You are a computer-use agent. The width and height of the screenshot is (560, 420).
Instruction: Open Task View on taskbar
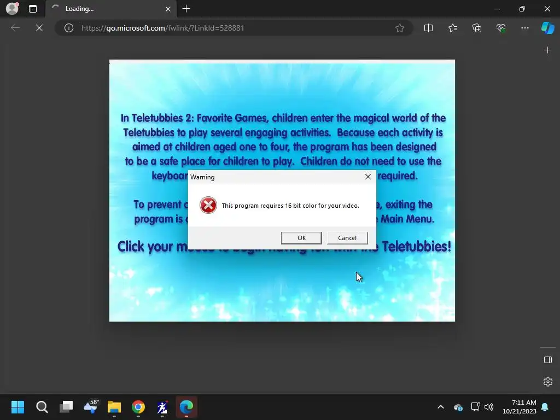pos(66,407)
